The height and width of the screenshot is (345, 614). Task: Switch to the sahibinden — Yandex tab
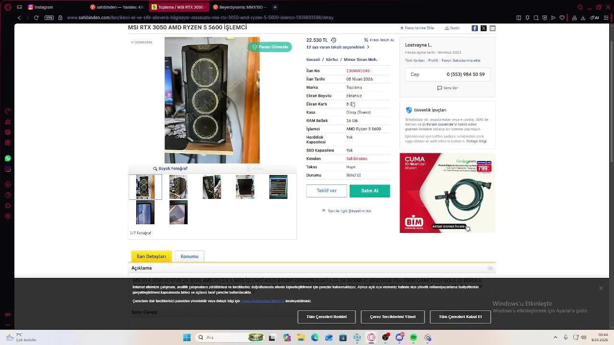tap(117, 7)
